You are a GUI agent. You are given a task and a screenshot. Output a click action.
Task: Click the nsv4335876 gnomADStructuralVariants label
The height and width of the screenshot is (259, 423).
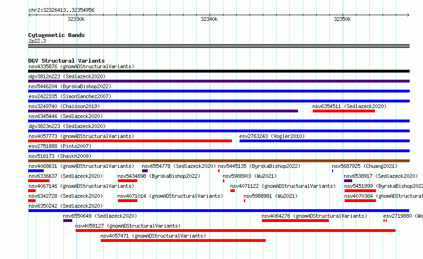pos(81,66)
